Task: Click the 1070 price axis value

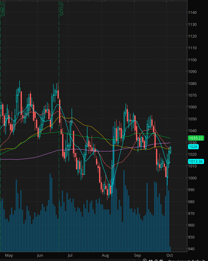Action: point(192,95)
